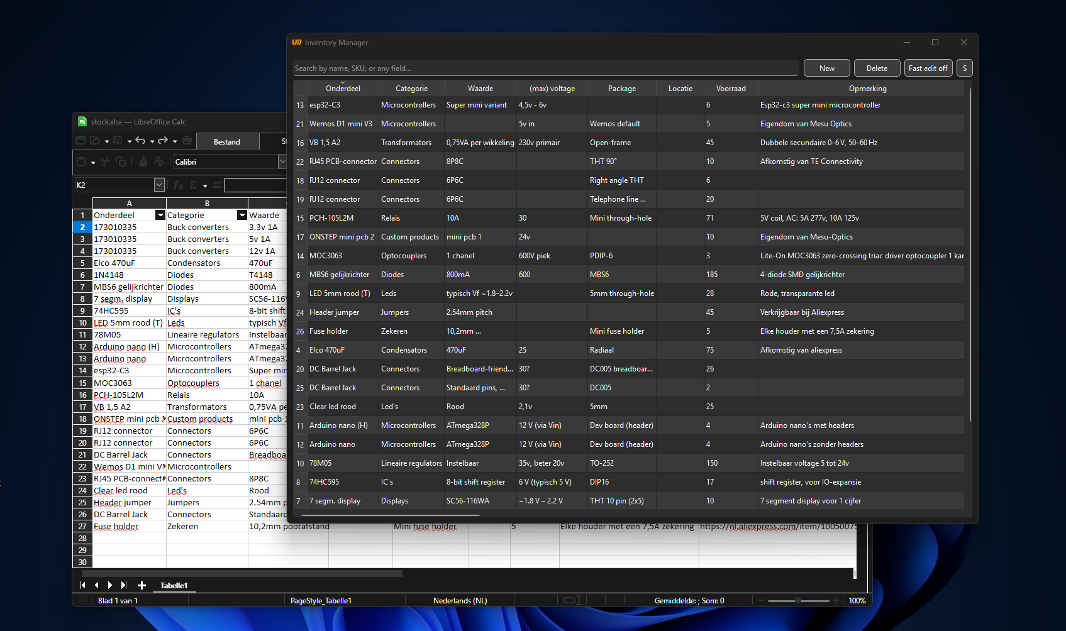Viewport: 1066px width, 631px height.
Task: Click the Categorie column header in Inventory Manager
Action: pos(412,89)
